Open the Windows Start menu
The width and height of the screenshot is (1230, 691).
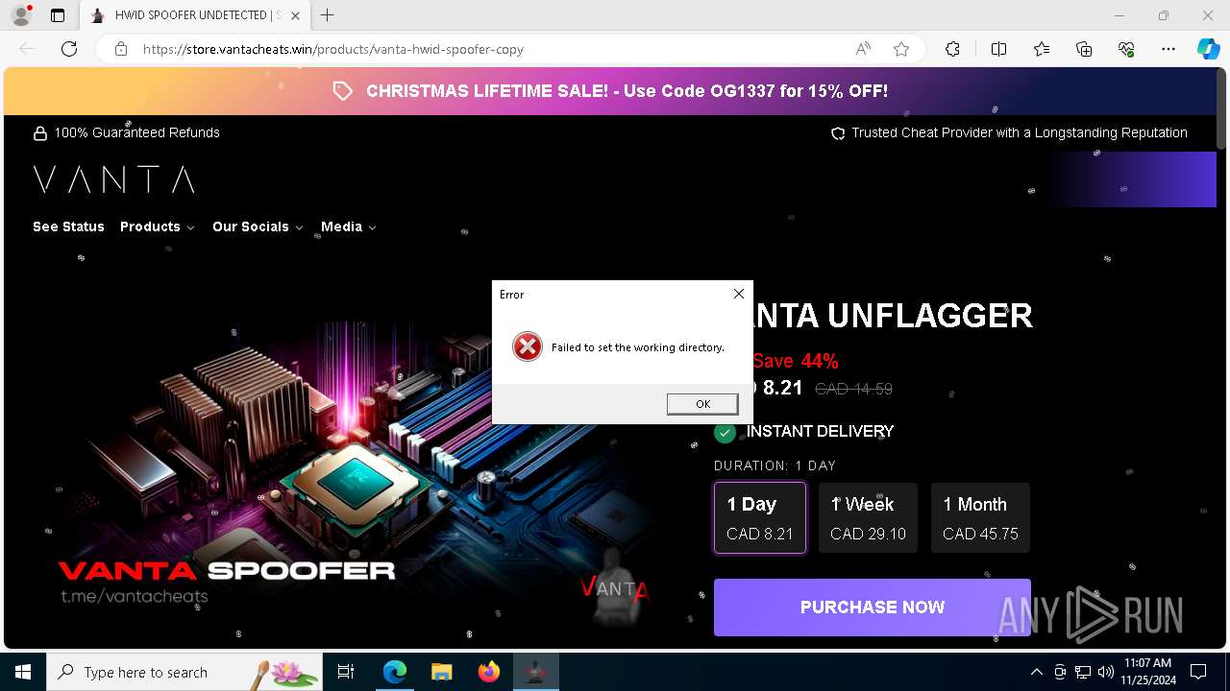click(x=23, y=672)
